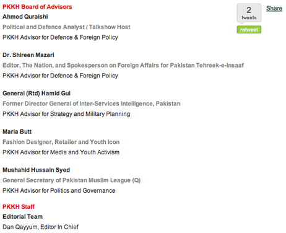The width and height of the screenshot is (286, 233).
Task: Click the green retweet button
Action: point(249,30)
